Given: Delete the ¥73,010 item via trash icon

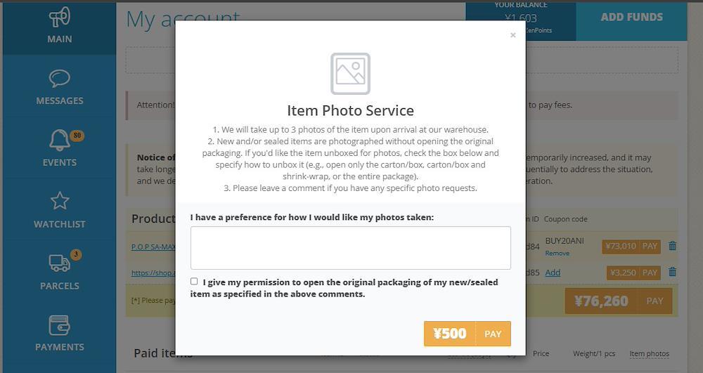Looking at the screenshot, I should coord(673,246).
